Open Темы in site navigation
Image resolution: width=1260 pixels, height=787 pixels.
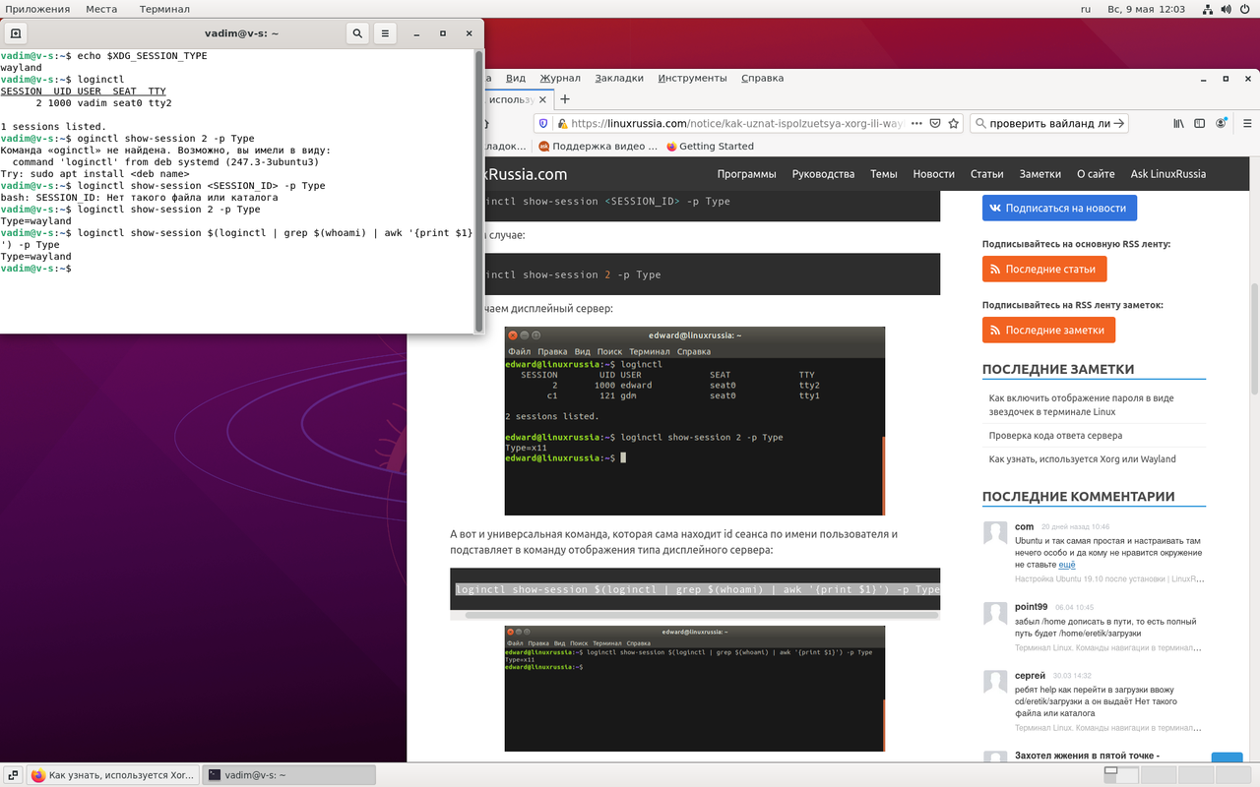tap(883, 174)
